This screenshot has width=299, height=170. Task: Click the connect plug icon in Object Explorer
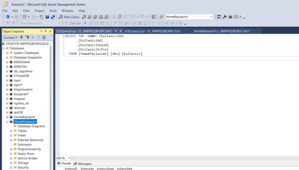click(21, 37)
